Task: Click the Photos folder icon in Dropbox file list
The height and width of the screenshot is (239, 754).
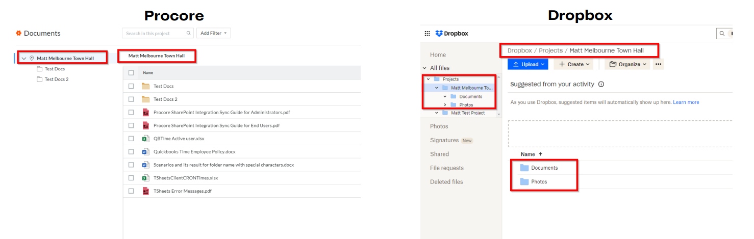Action: point(524,181)
